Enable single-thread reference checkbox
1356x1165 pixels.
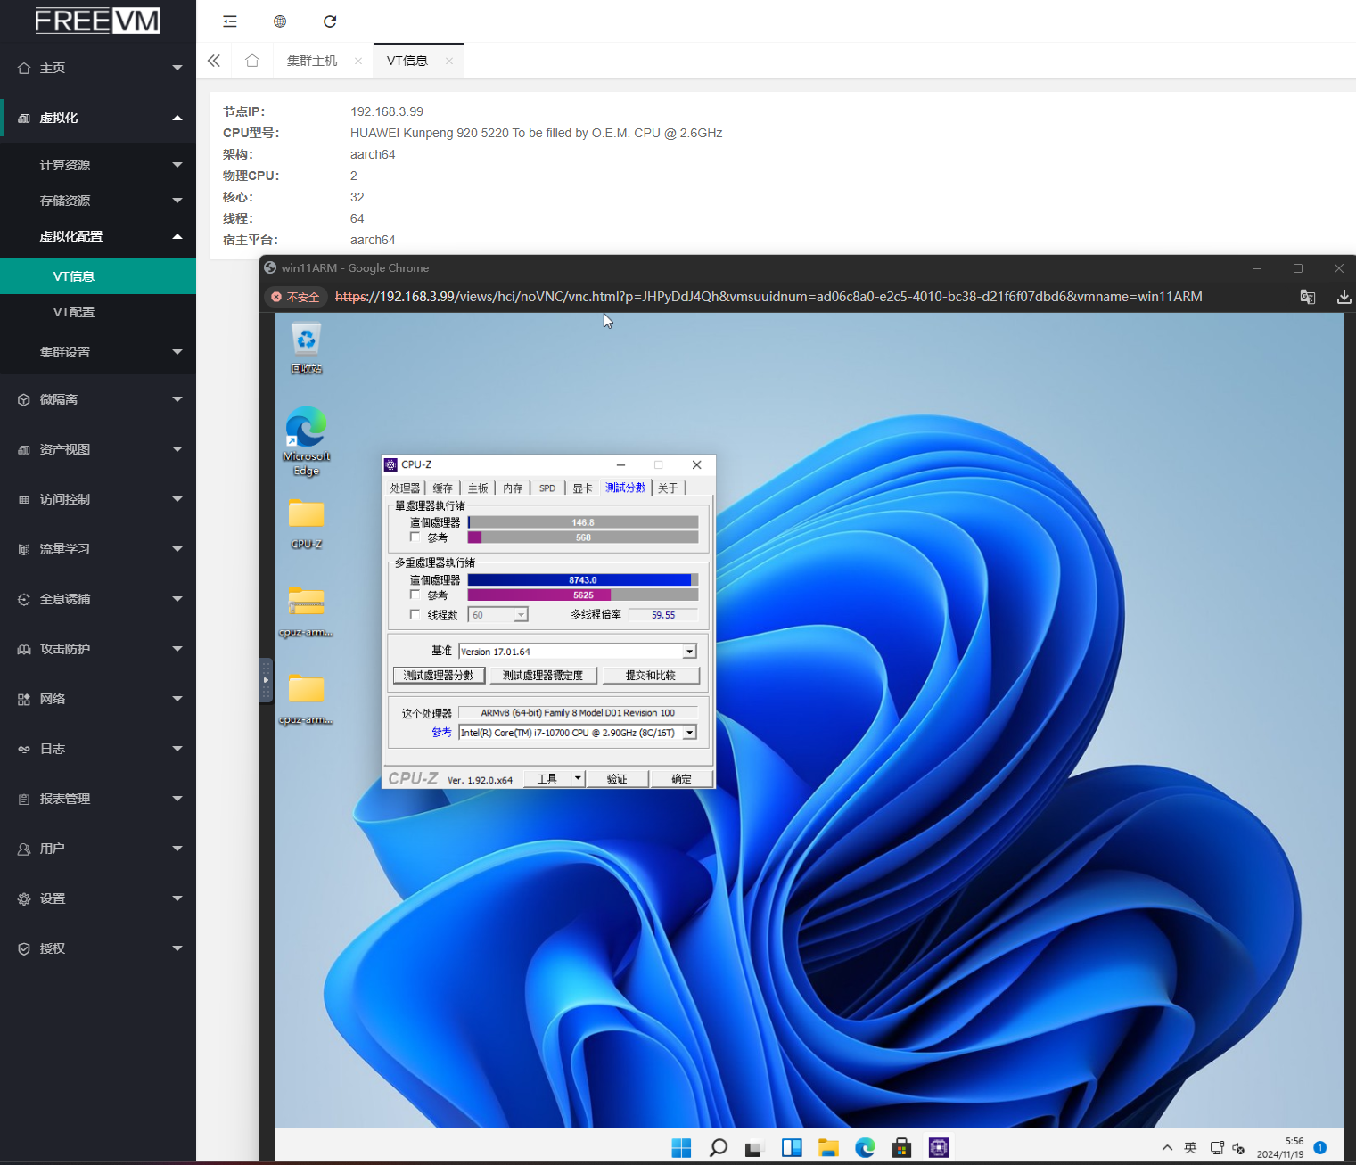click(415, 537)
